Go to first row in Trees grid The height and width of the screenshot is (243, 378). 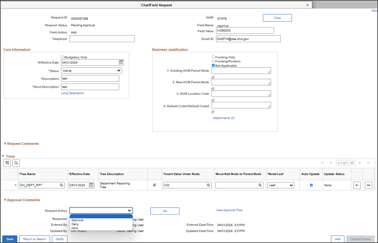tap(322, 163)
